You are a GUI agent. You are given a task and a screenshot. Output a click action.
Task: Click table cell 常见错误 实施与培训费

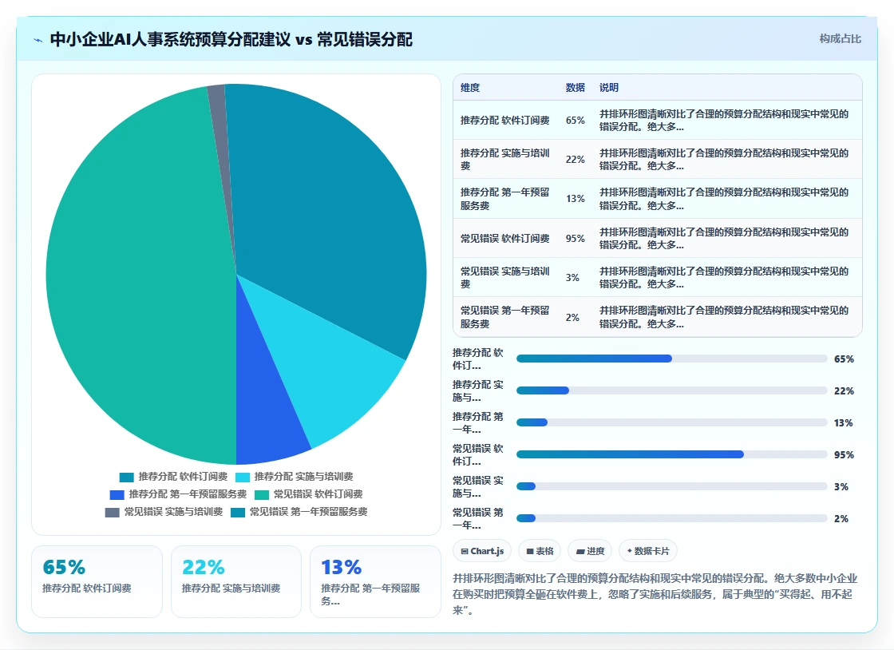(x=505, y=277)
